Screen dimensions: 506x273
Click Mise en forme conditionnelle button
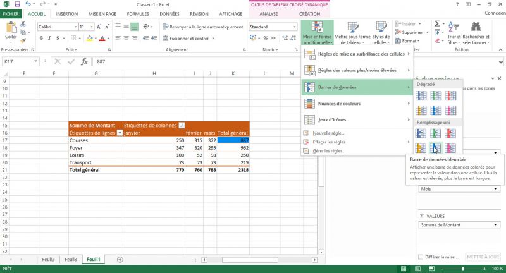317,33
